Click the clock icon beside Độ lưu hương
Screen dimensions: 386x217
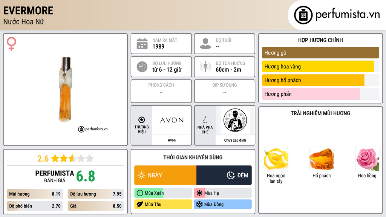pyautogui.click(x=142, y=67)
